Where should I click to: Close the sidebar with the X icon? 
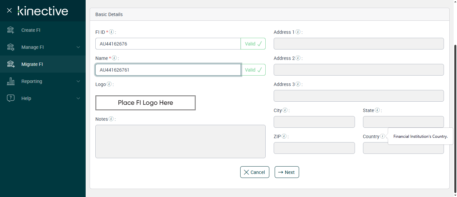pyautogui.click(x=9, y=10)
